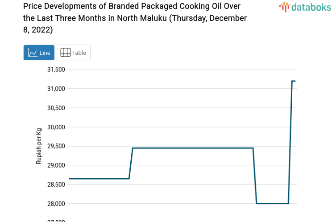
Task: Click the 28,000 low segment of line
Action: click(x=272, y=203)
